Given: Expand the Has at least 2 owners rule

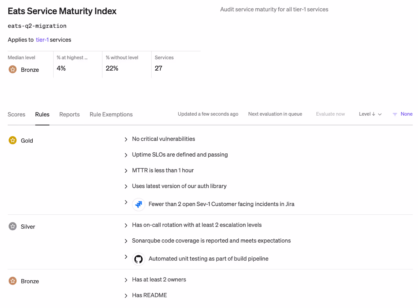Looking at the screenshot, I should point(126,280).
